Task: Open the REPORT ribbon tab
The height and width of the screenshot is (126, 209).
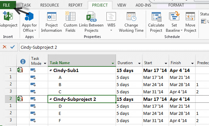Action: click(x=75, y=5)
